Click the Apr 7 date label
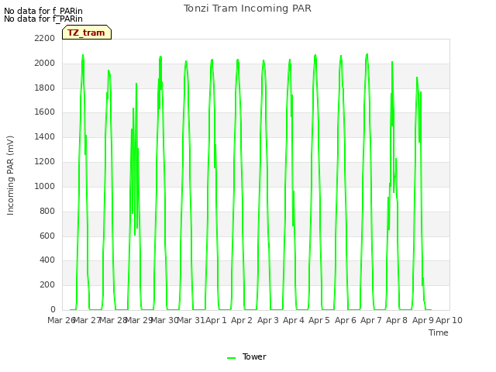The image size is (496, 372). click(371, 320)
